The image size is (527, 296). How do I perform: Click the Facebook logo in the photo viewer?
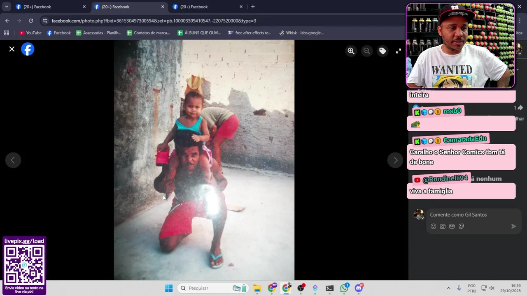(28, 49)
